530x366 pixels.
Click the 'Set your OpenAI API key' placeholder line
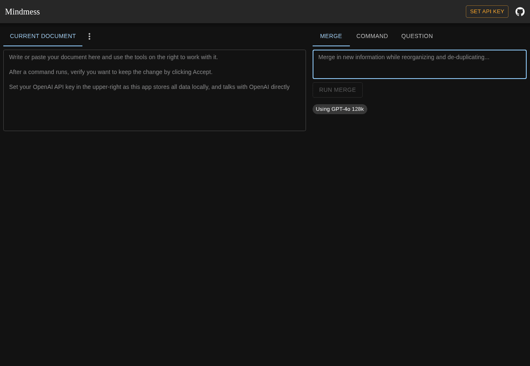click(149, 87)
